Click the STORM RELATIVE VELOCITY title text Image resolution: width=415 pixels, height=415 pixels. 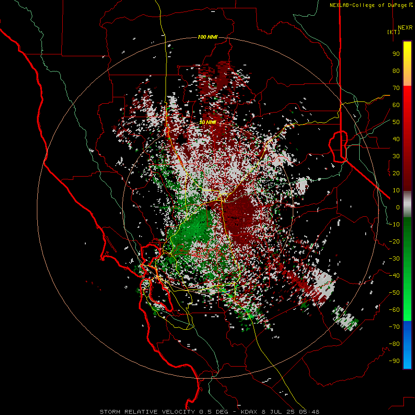147,412
